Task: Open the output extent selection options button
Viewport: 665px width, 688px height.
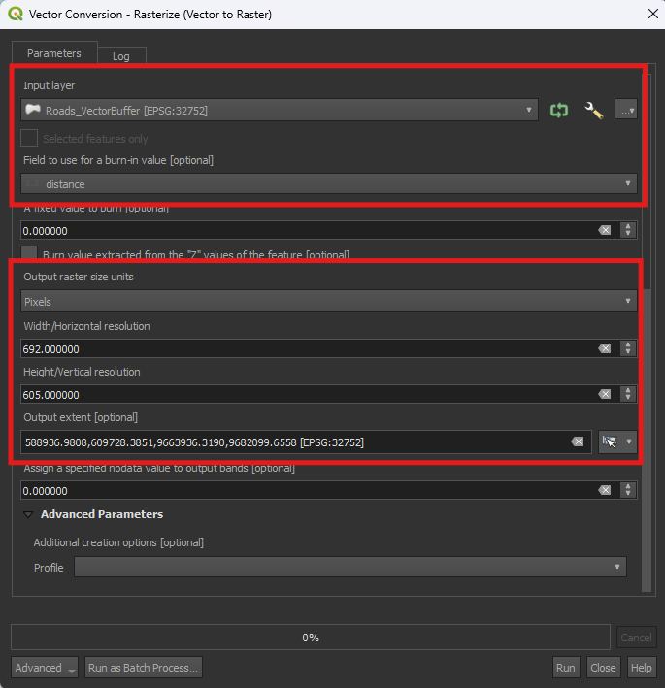Action: (617, 442)
